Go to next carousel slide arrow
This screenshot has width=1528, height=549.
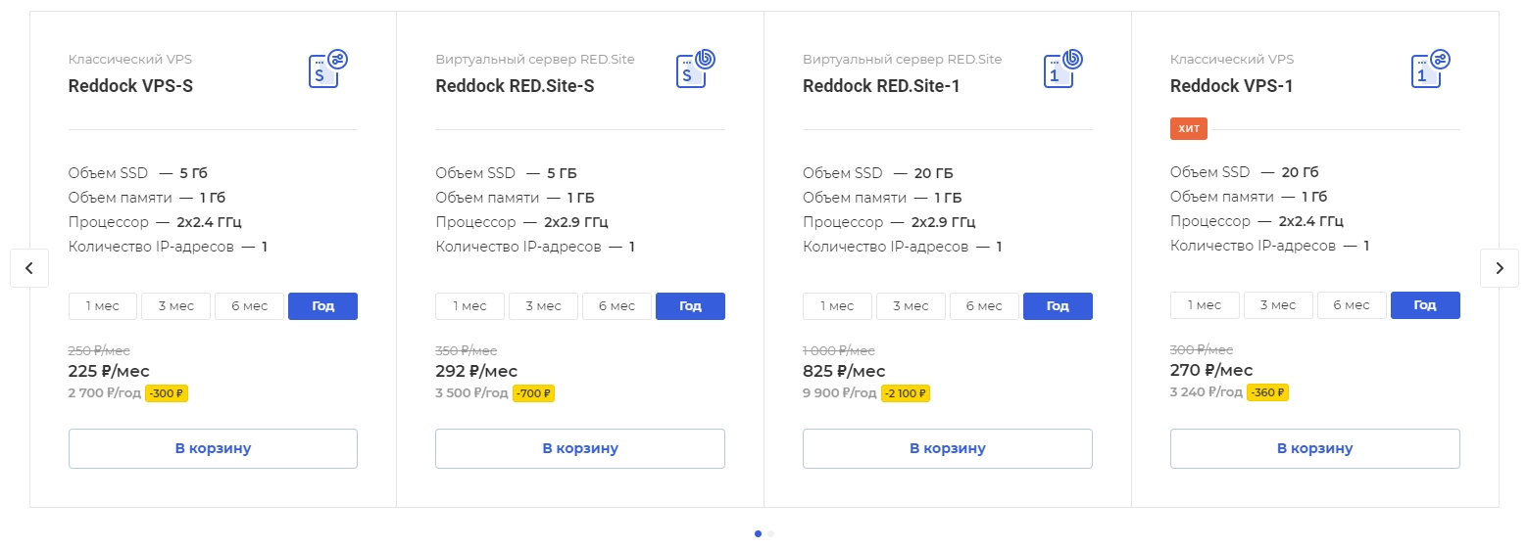tap(1499, 268)
